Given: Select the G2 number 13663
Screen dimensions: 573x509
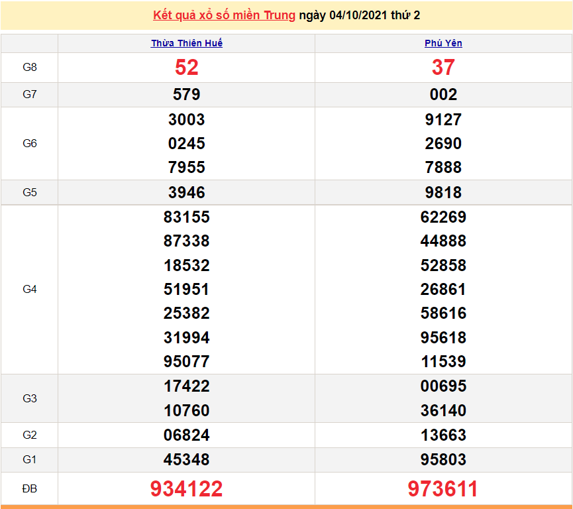Looking at the screenshot, I should (x=443, y=435).
